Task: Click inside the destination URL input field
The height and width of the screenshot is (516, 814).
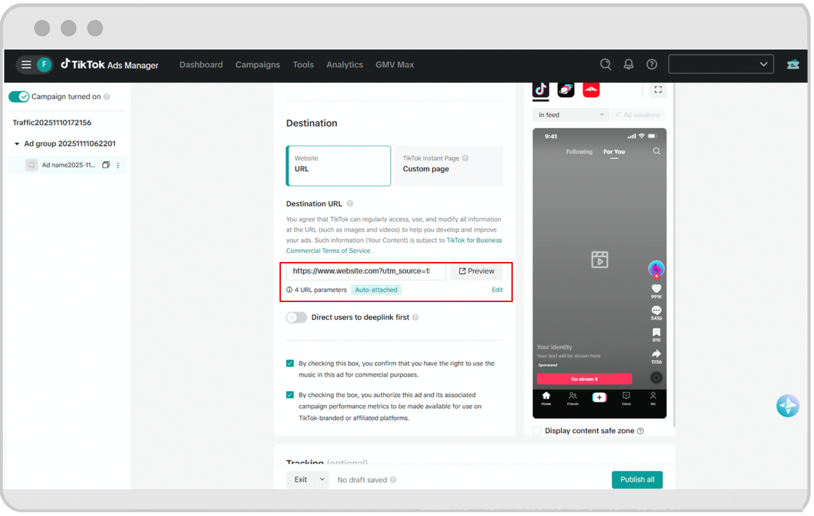Action: [367, 271]
